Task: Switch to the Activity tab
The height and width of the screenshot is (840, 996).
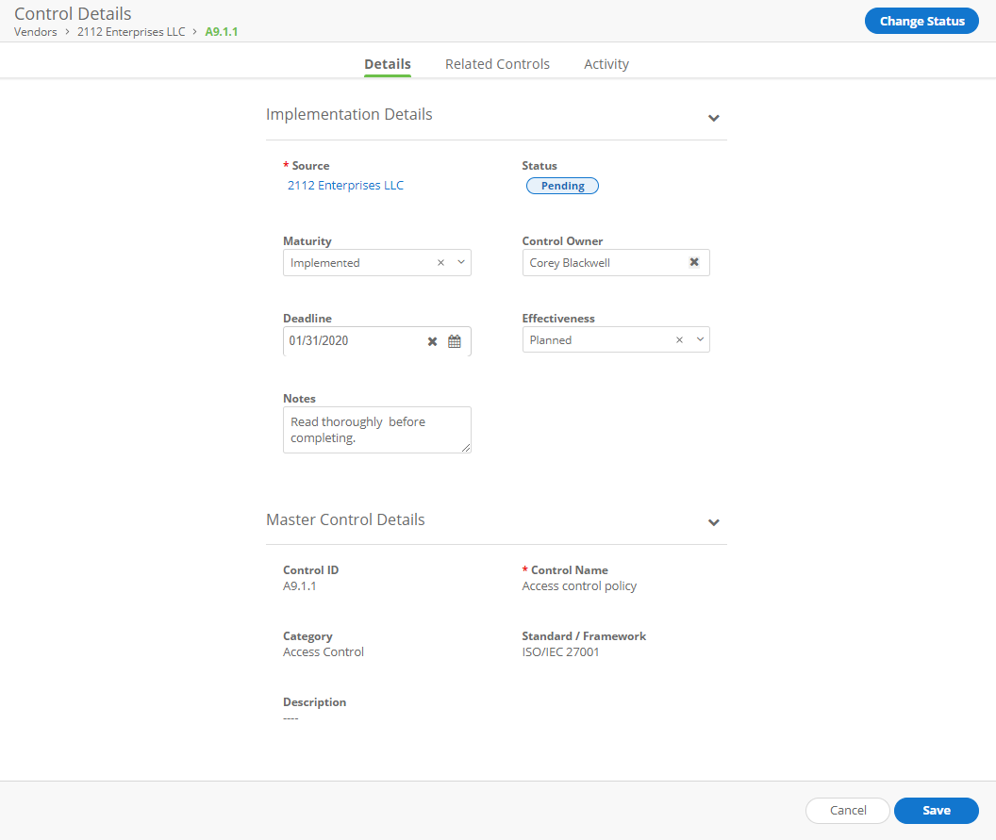Action: pyautogui.click(x=606, y=63)
